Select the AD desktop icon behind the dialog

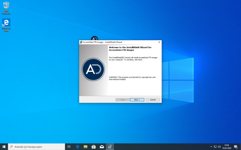tap(94, 38)
